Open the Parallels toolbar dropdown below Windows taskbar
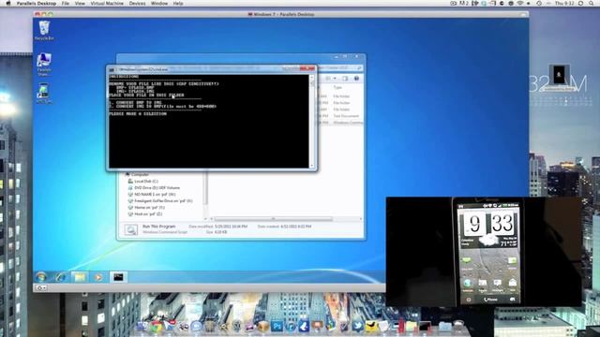 [x=41, y=287]
